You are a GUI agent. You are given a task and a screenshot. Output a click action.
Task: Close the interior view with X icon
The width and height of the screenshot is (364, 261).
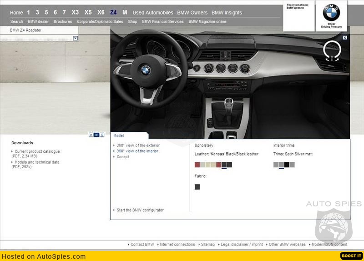click(x=345, y=38)
